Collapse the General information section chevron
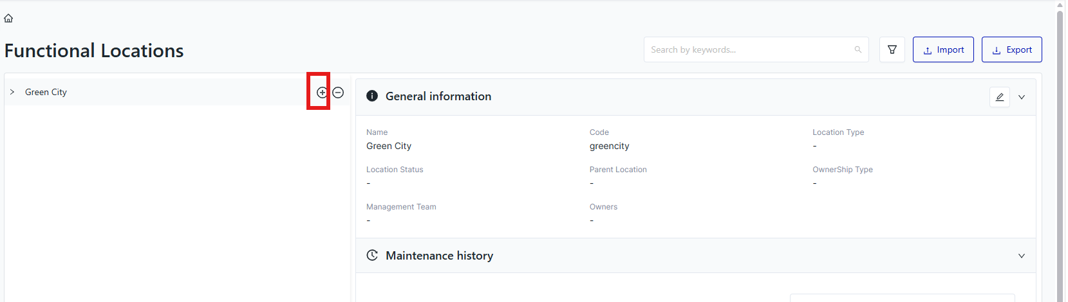1068x302 pixels. click(x=1022, y=97)
